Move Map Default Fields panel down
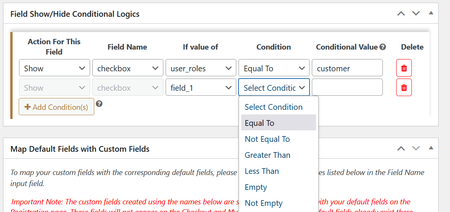This screenshot has height=212, width=450. pos(416,148)
